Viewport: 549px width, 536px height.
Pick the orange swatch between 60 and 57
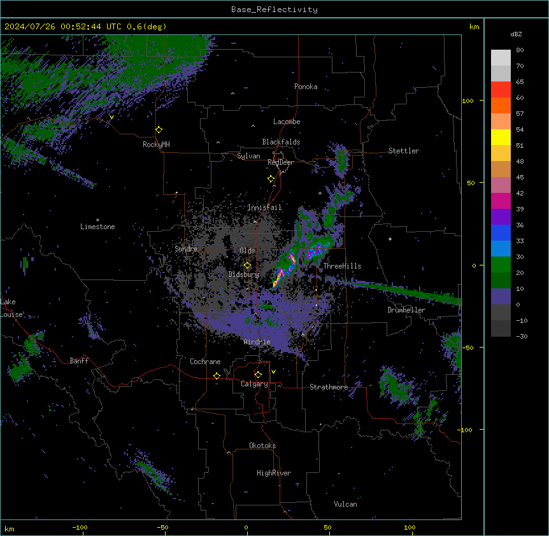tap(501, 105)
